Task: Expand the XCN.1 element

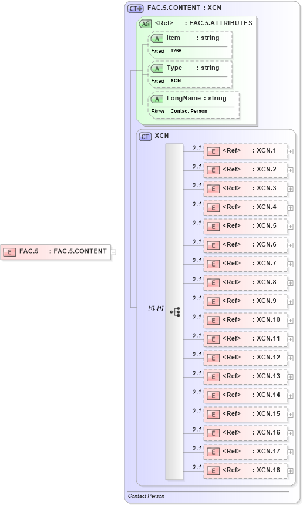Action: tap(291, 151)
